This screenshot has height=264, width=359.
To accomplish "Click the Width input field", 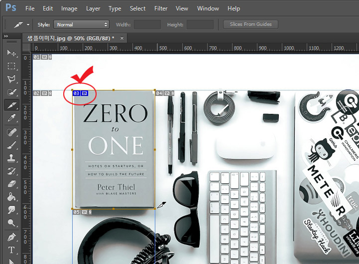I will click(147, 24).
